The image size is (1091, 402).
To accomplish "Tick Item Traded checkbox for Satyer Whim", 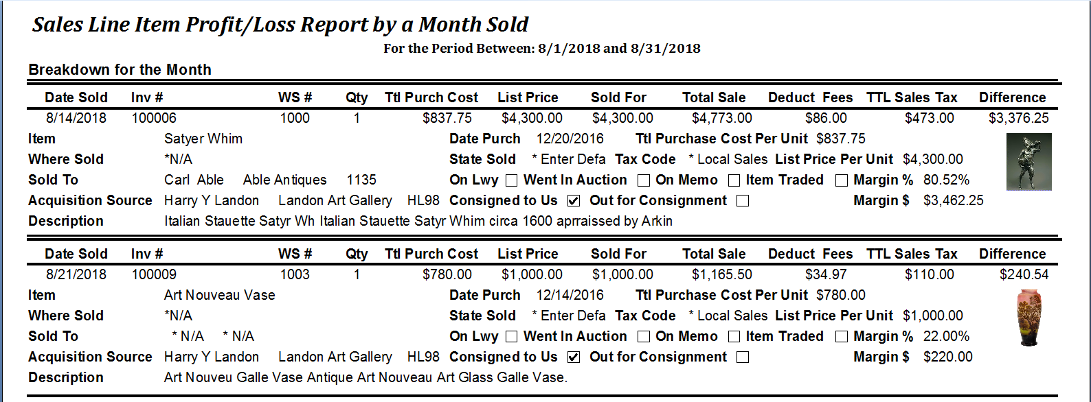I will point(841,180).
